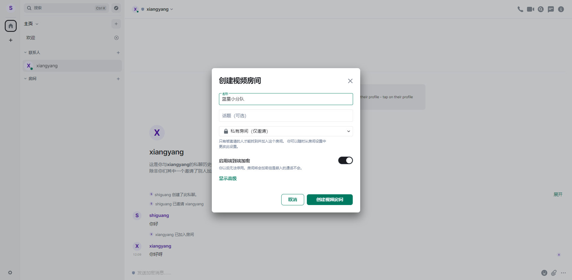Click 'shiguang 已邀请 xiangyang' event text

[179, 204]
